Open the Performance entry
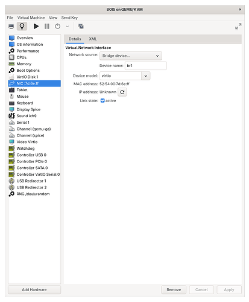Screen dimensions: 249x302 pos(34,51)
